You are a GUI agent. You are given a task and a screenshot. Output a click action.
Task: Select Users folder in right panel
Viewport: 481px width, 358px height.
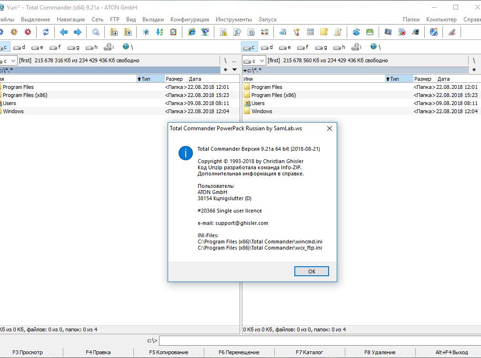pos(258,103)
